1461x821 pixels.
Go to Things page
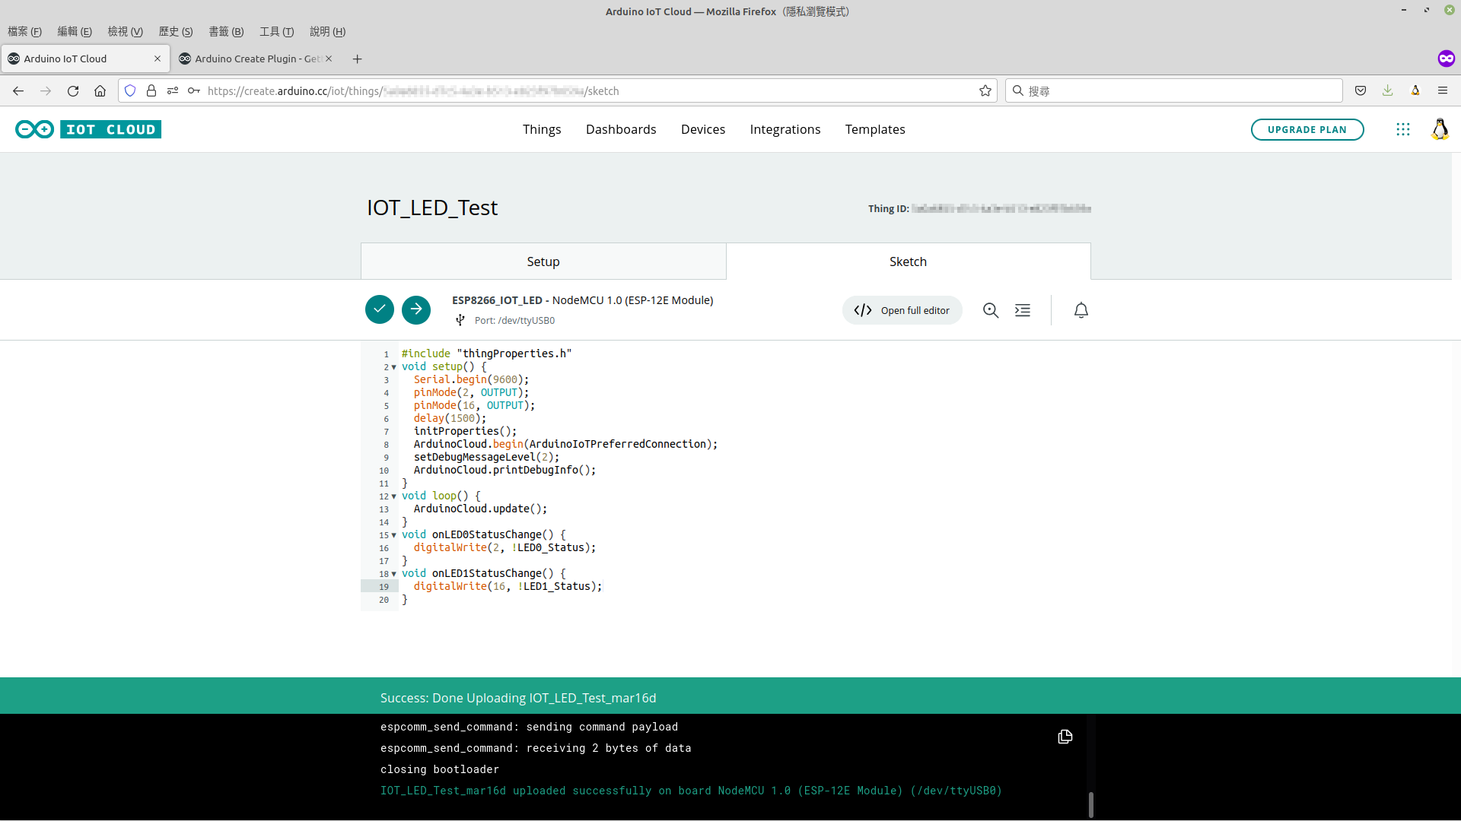tap(542, 129)
